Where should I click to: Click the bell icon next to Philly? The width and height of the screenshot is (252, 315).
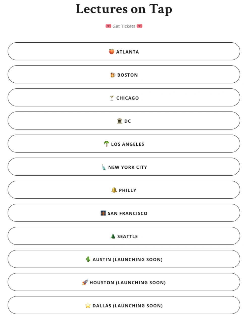[x=114, y=190]
